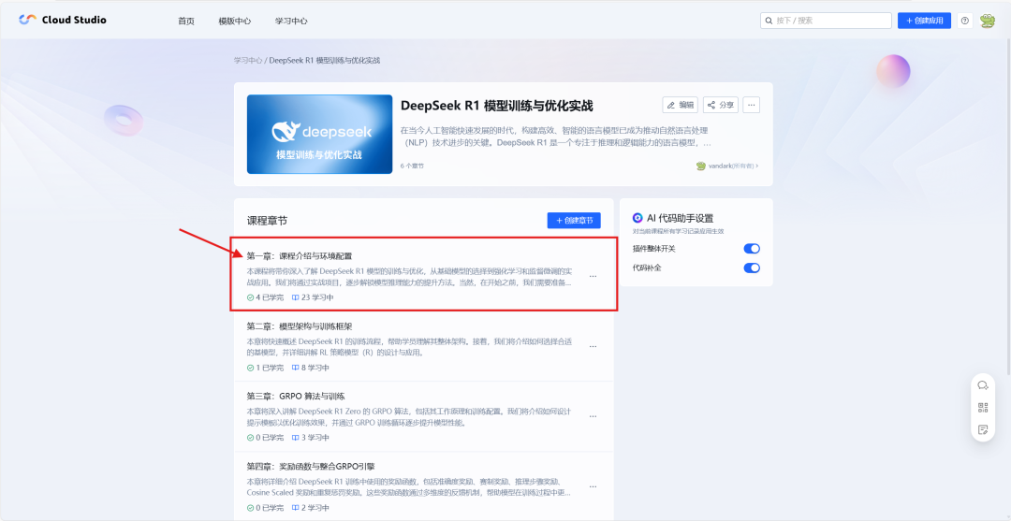Open chapter 第二章：模型架构与训练框架
This screenshot has width=1011, height=521.
click(300, 326)
